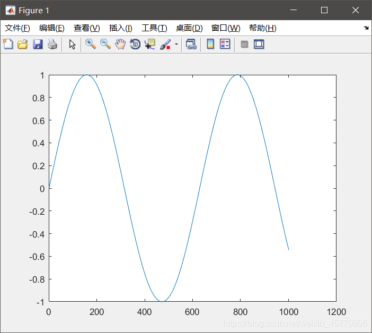Open the 查看(V) menu

tap(86, 28)
